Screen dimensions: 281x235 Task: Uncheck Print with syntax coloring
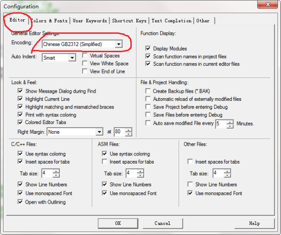click(x=20, y=114)
